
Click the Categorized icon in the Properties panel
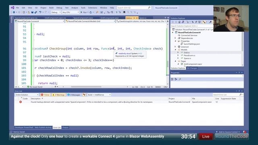click(x=172, y=79)
